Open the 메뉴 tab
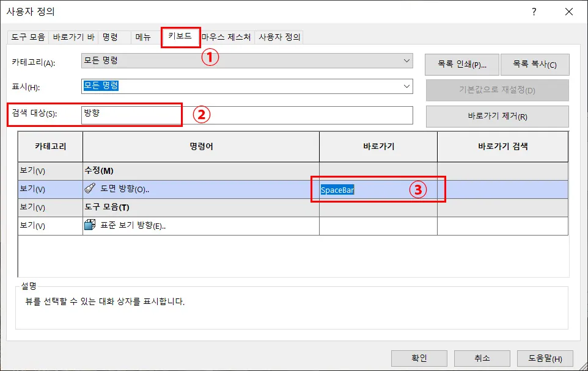Screen dimensions: 588x371 pos(142,37)
